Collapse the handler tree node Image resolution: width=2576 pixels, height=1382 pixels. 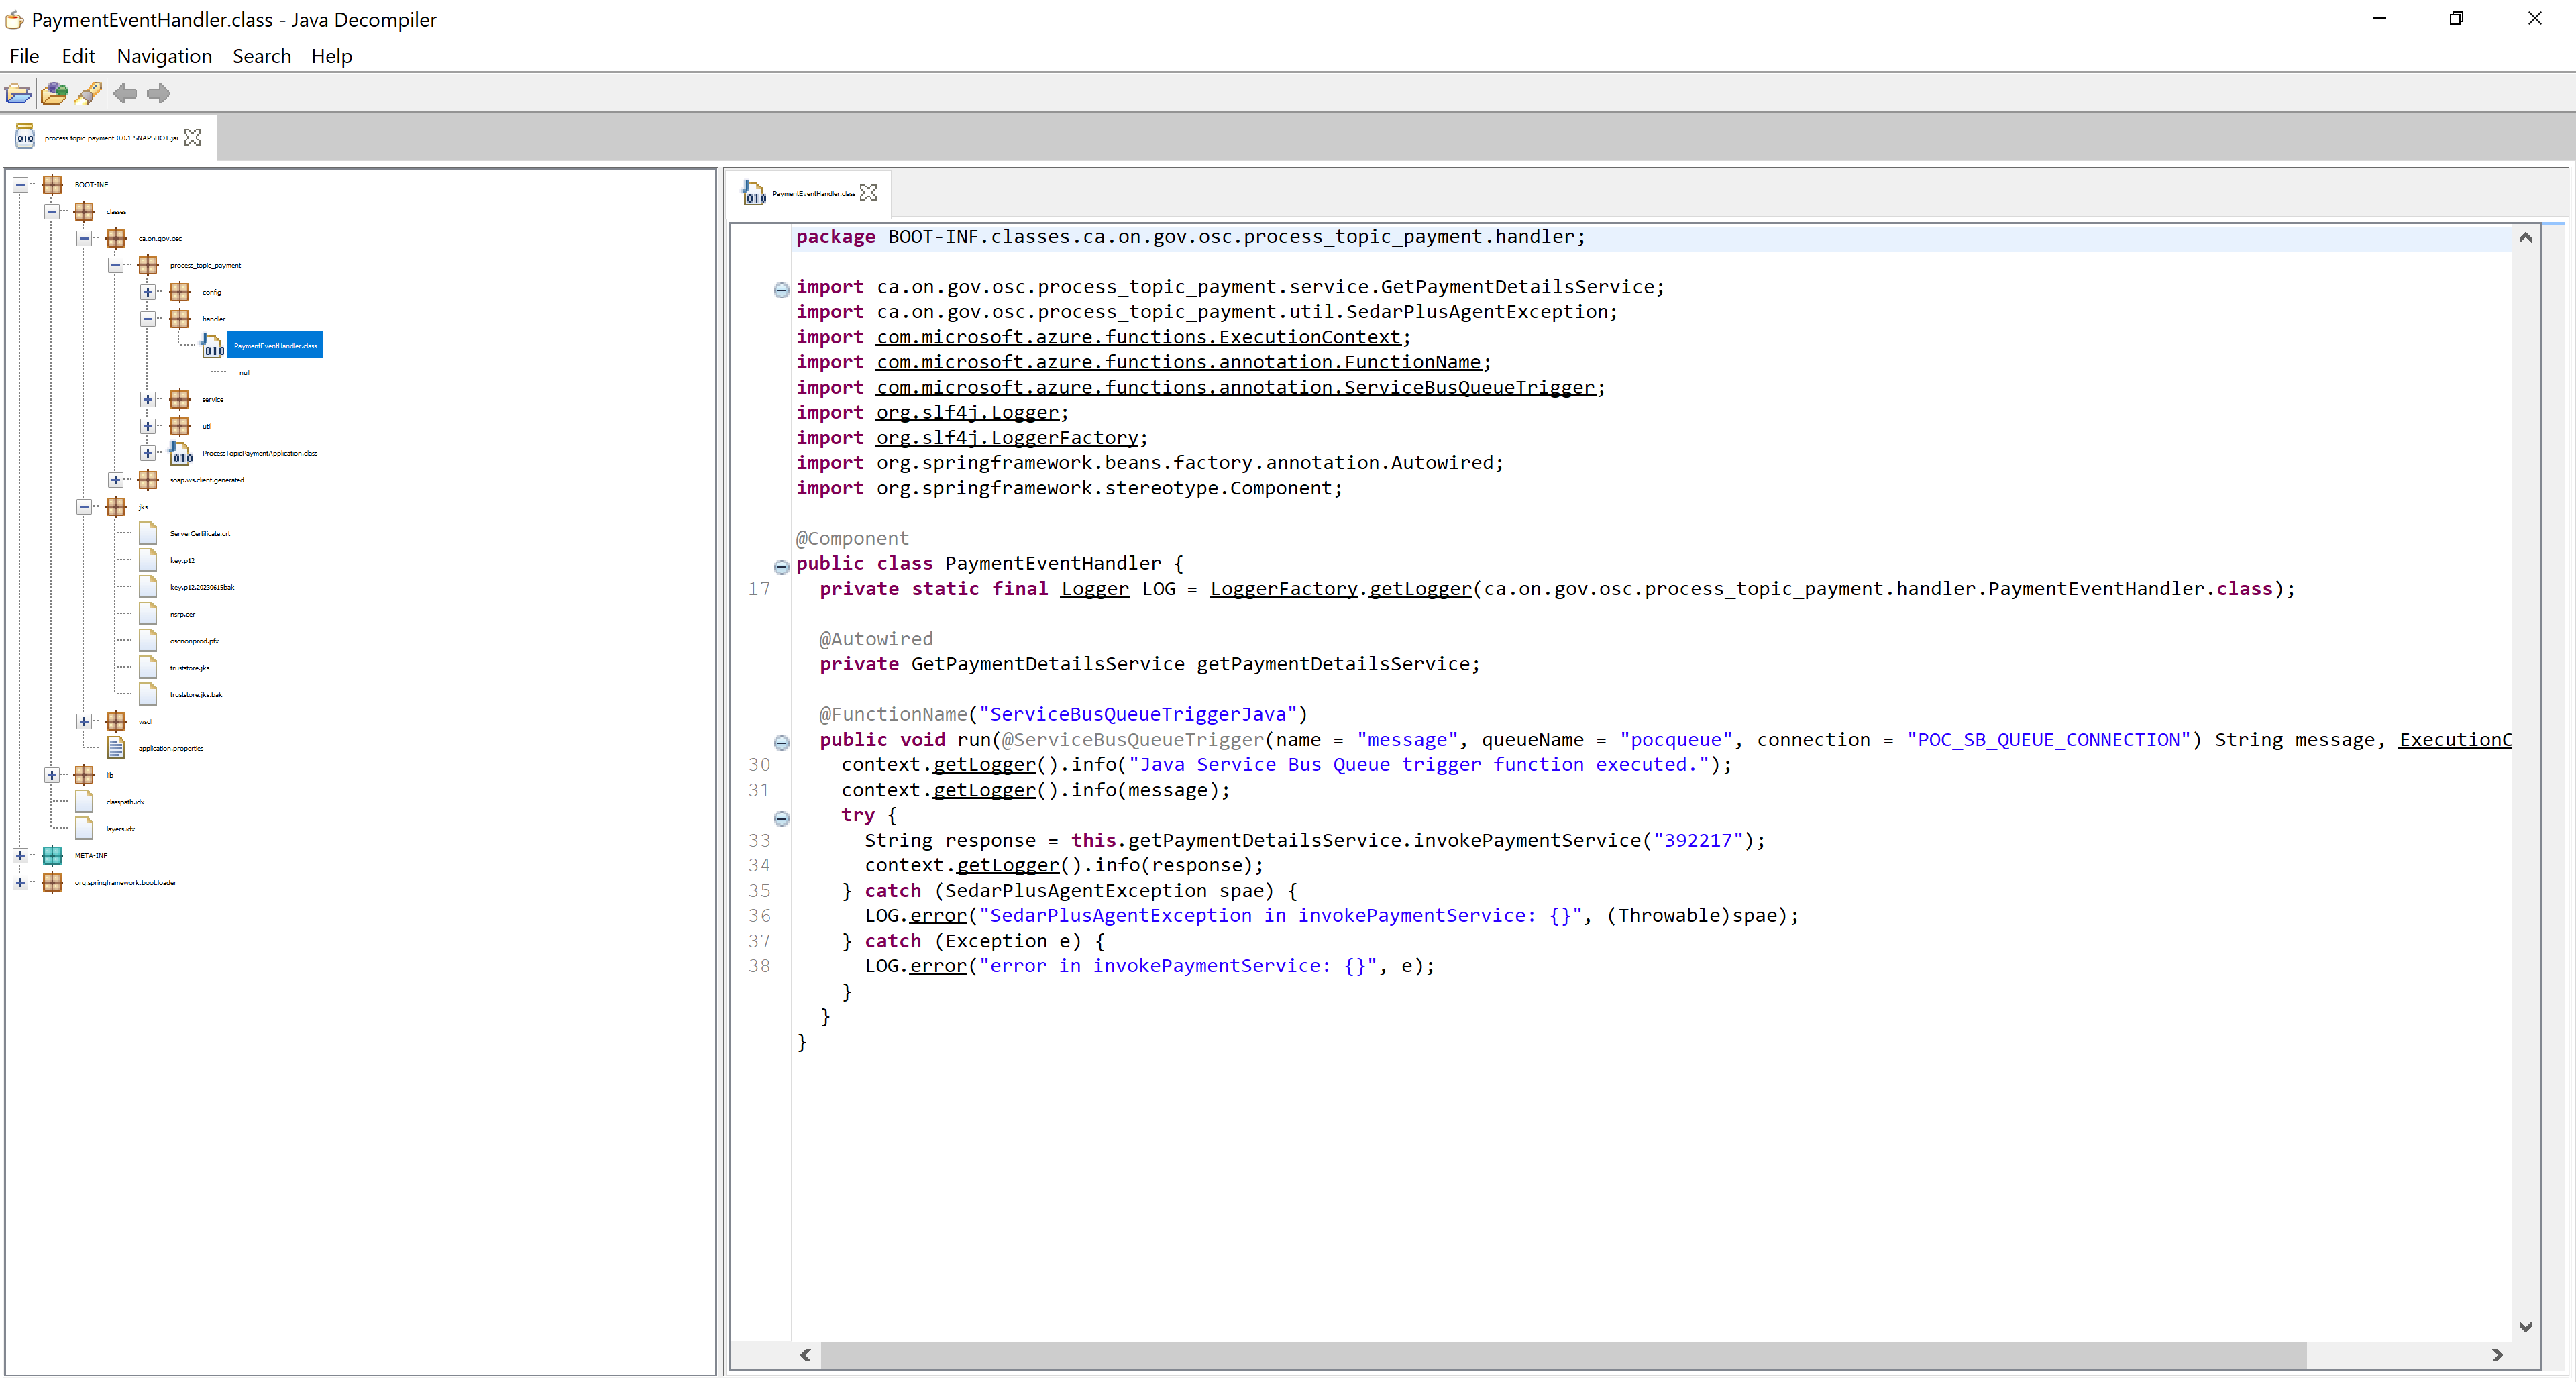(148, 319)
